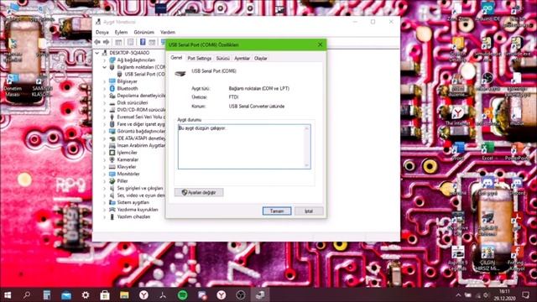Open the Discord desktop shortcut
This screenshot has width=537, height=302.
517,186
